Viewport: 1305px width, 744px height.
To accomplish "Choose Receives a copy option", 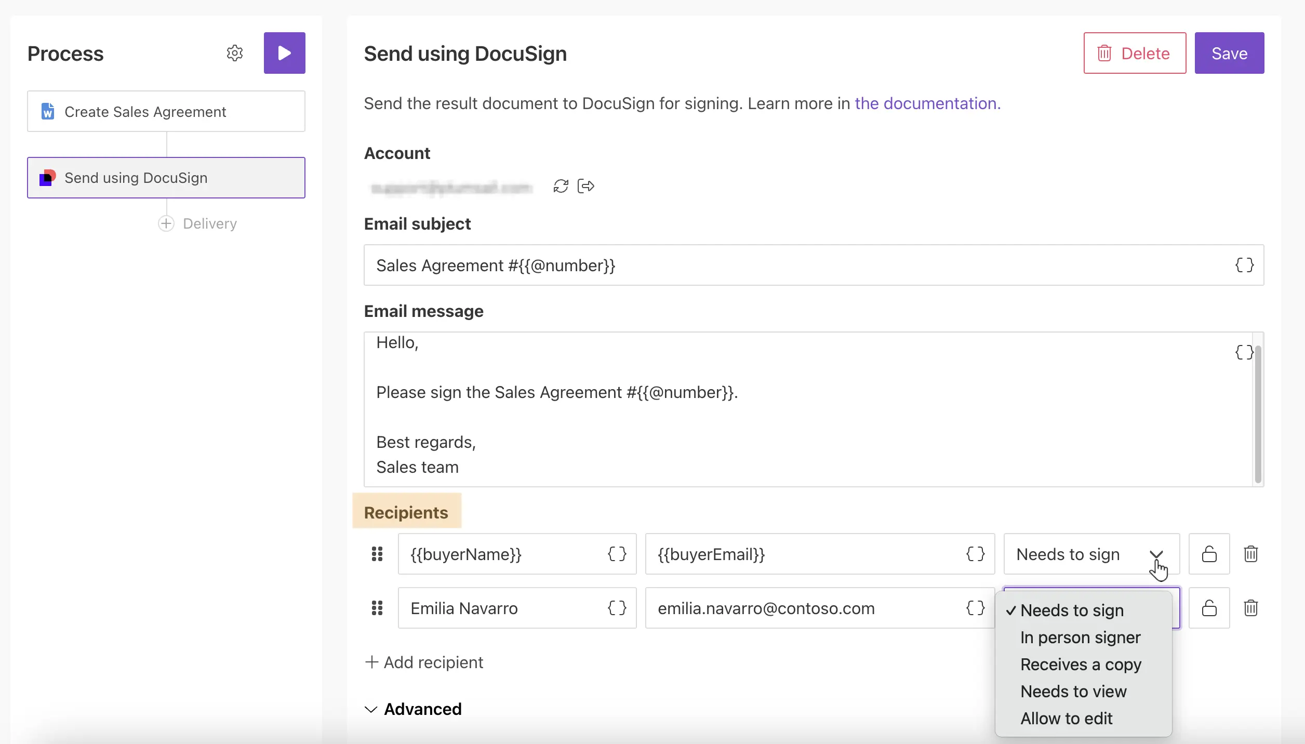I will [1083, 665].
